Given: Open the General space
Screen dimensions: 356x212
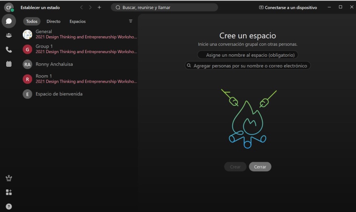Looking at the screenshot, I should point(80,34).
